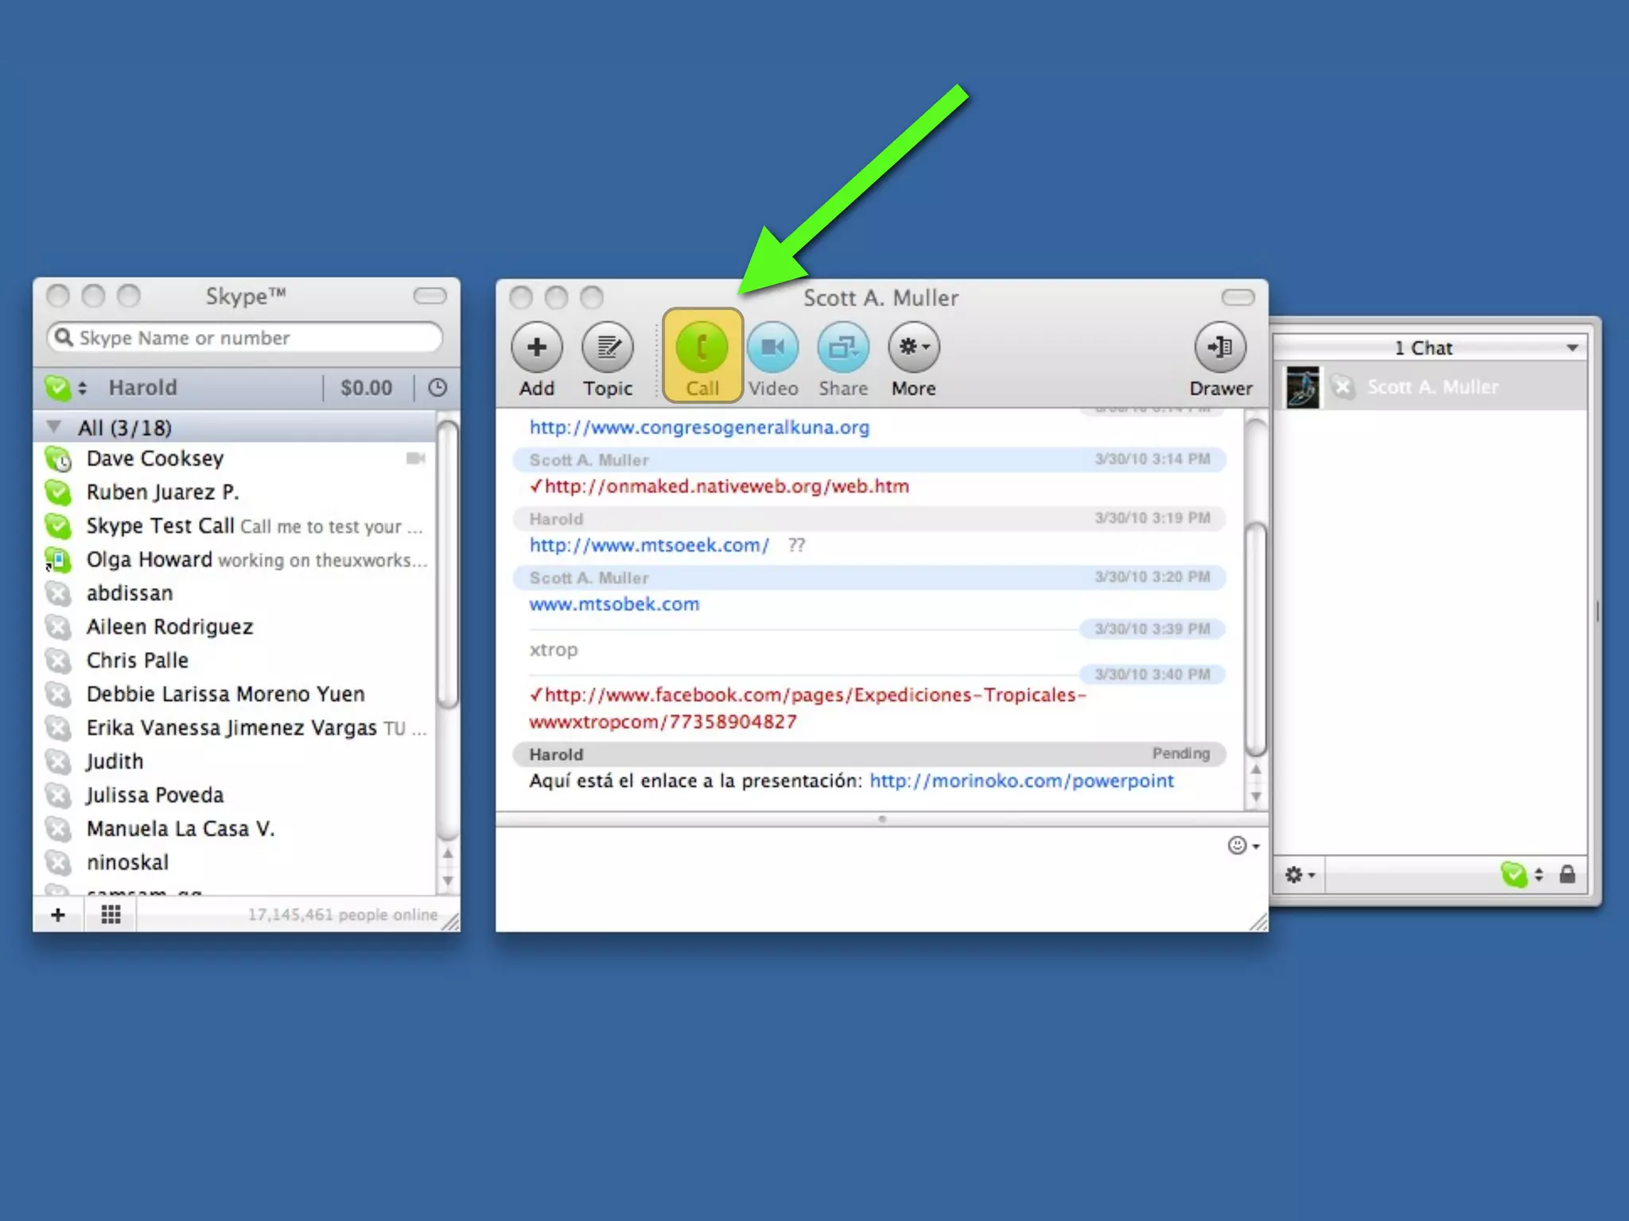Screen dimensions: 1629x1221
Task: Open the Drawer panel
Action: (1220, 348)
